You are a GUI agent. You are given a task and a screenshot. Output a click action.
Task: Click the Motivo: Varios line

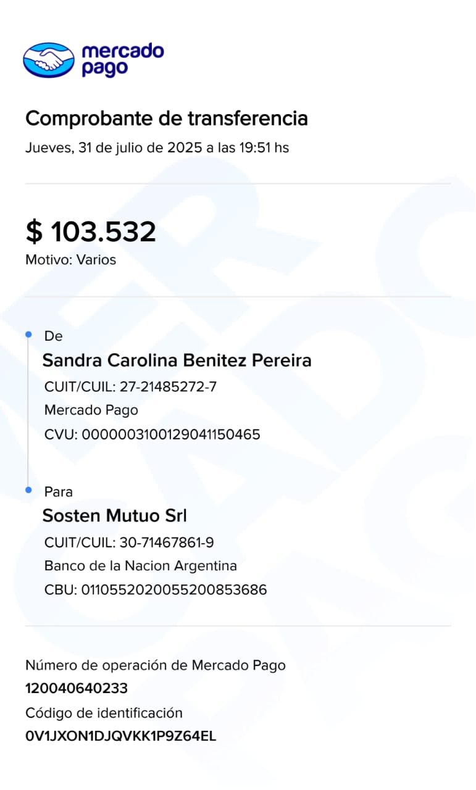tap(70, 260)
